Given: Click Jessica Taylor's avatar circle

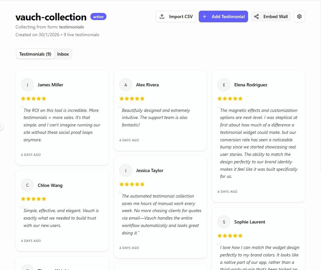Looking at the screenshot, I should click(126, 170).
